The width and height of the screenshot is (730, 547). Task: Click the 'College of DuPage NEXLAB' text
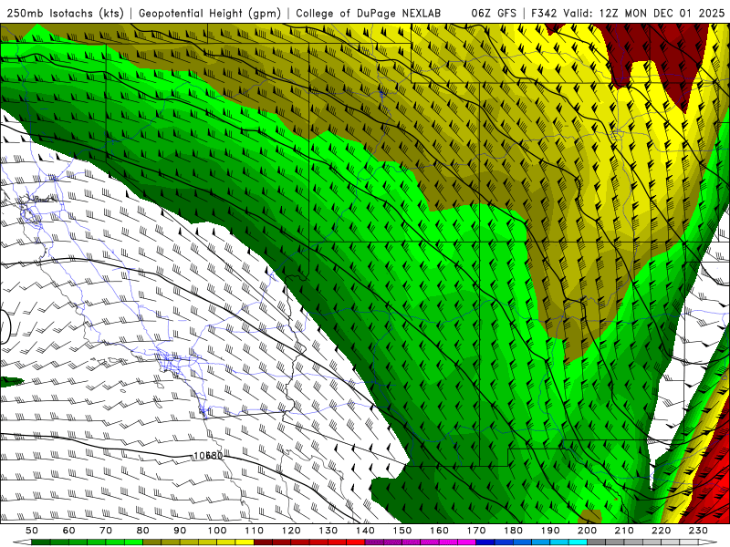pyautogui.click(x=368, y=13)
